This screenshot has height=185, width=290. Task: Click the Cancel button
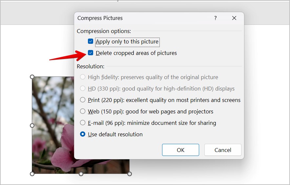pyautogui.click(x=223, y=150)
